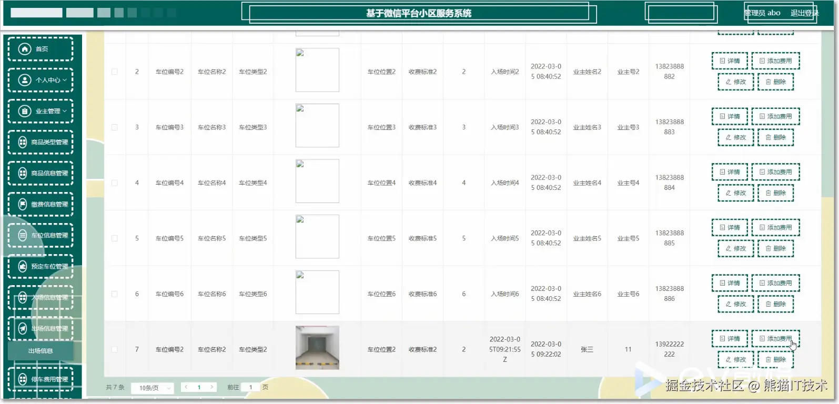Click the 车位编号3 cell
This screenshot has height=404, width=839.
(x=169, y=127)
